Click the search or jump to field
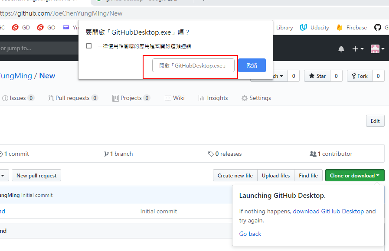Image resolution: width=389 pixels, height=251 pixels. [x=40, y=48]
